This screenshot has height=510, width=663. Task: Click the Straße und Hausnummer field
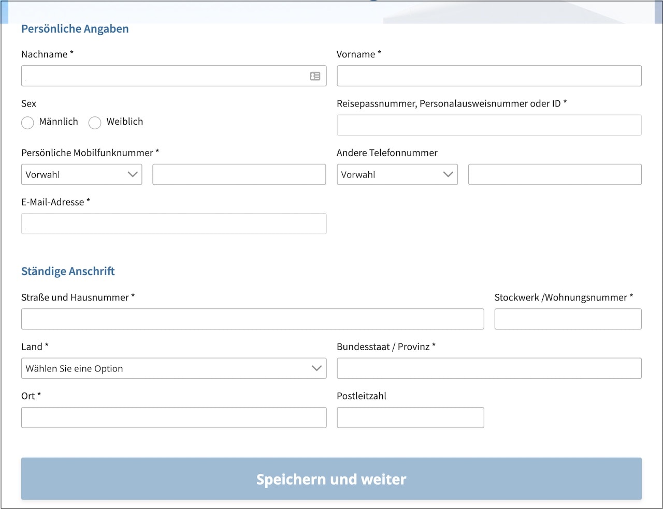click(253, 319)
